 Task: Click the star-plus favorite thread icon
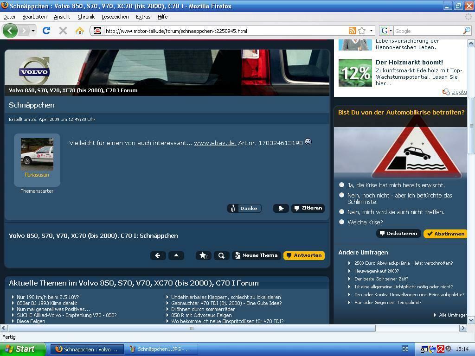[x=204, y=255]
